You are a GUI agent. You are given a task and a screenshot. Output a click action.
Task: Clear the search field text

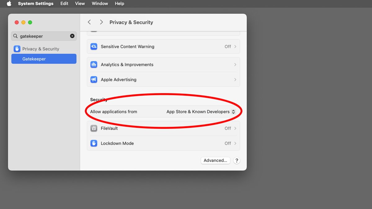72,36
